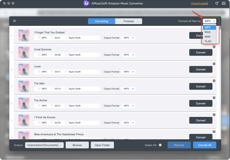Image resolution: width=230 pixels, height=160 pixels.
Task: Click the clock icon in Lover row
Action: [x=52, y=72]
